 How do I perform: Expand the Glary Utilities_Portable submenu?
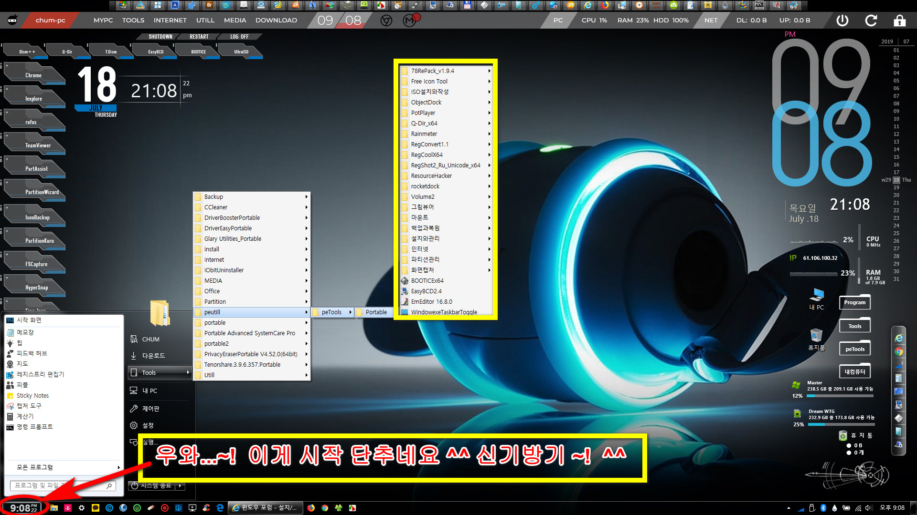pyautogui.click(x=252, y=239)
